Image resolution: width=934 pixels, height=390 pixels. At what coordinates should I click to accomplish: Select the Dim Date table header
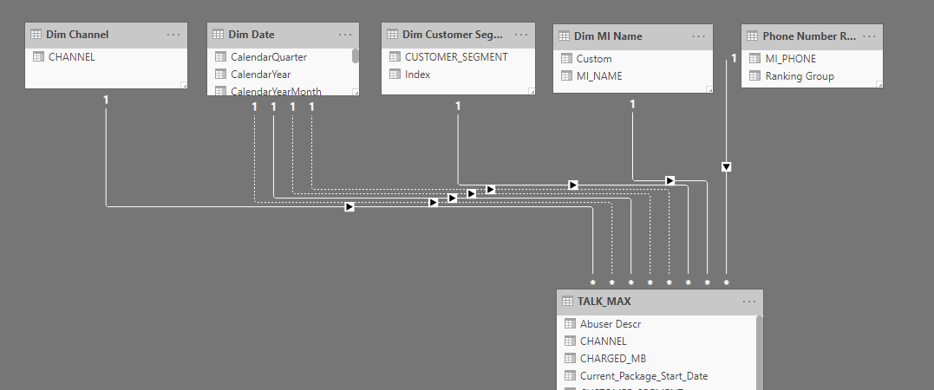click(x=283, y=36)
